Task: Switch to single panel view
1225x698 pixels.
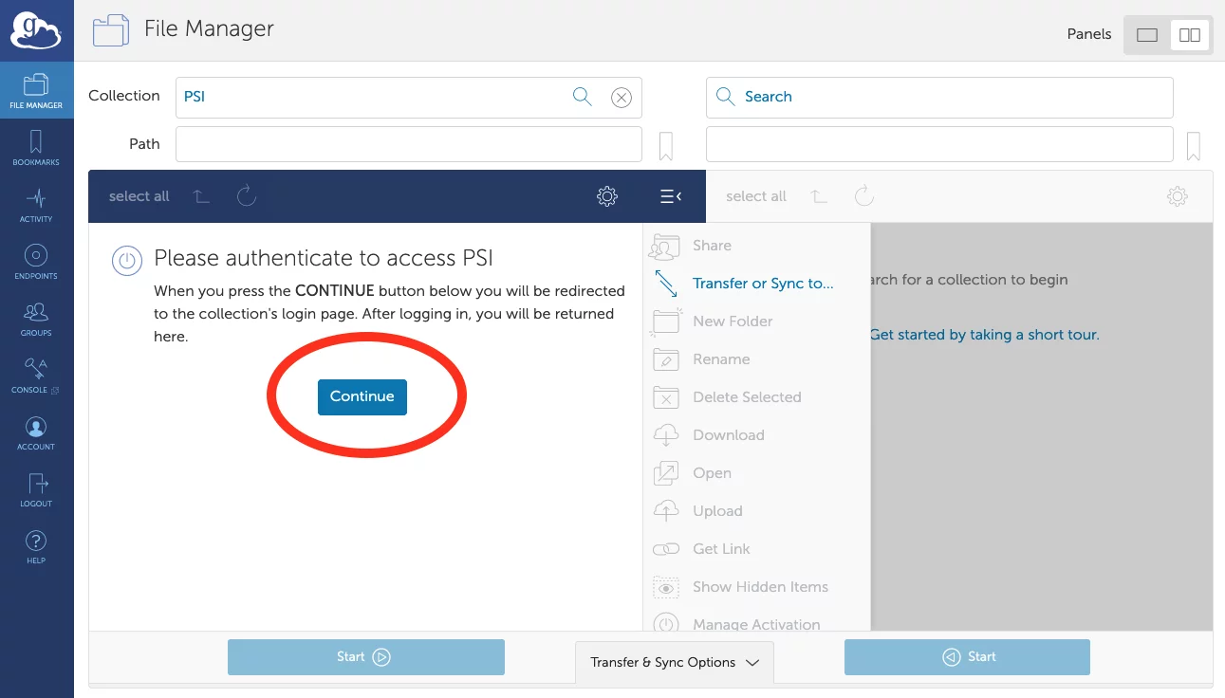Action: tap(1147, 35)
